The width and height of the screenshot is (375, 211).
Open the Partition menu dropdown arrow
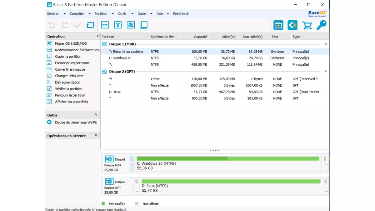(112, 13)
